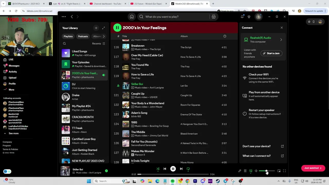Image resolution: width=329 pixels, height=185 pixels.
Task: Open the Windows Start menu
Action: point(89,181)
